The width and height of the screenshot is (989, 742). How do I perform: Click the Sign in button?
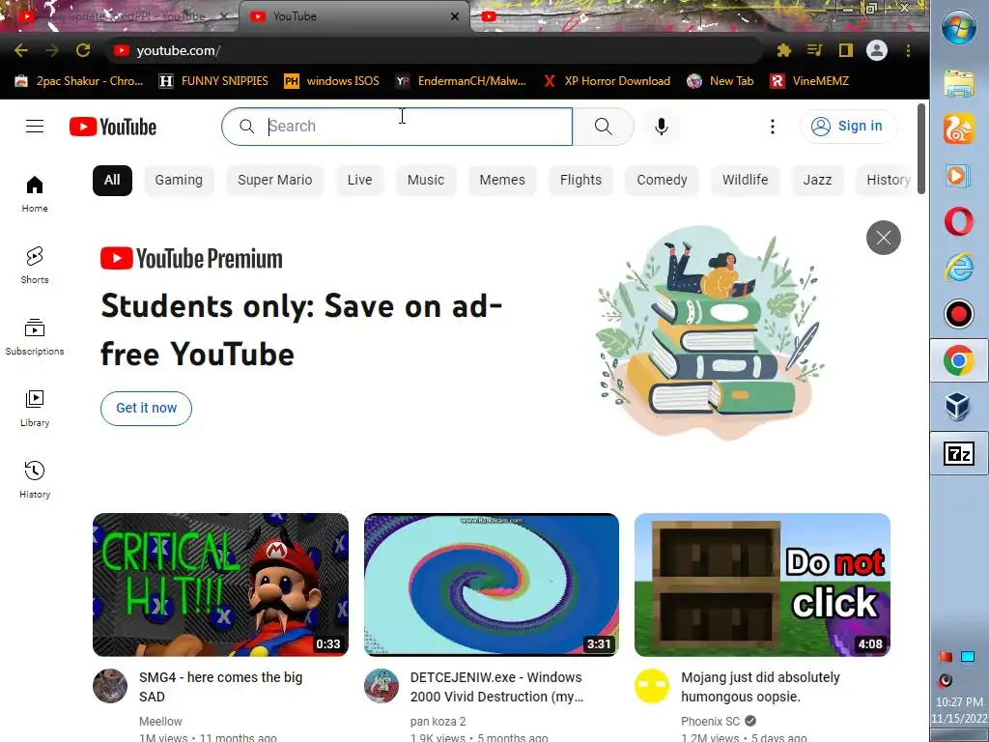(848, 127)
